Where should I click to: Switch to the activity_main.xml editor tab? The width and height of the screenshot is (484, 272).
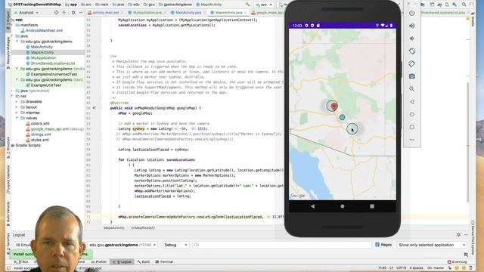[105, 13]
